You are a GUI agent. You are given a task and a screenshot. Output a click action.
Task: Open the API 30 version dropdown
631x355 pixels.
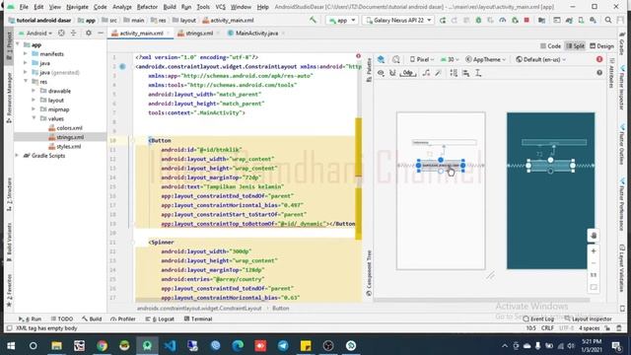(x=450, y=59)
